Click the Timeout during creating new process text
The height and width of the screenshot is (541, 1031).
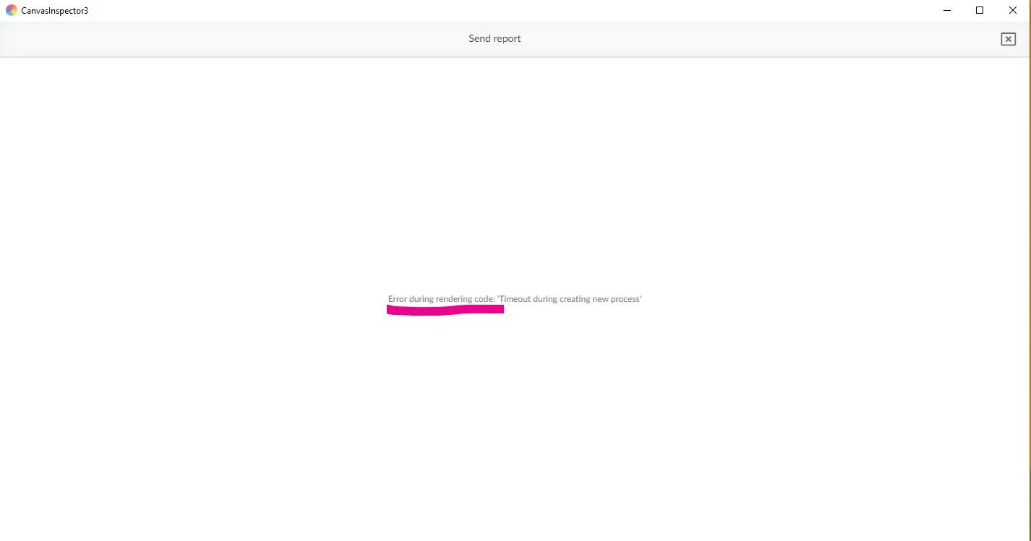[x=568, y=298]
